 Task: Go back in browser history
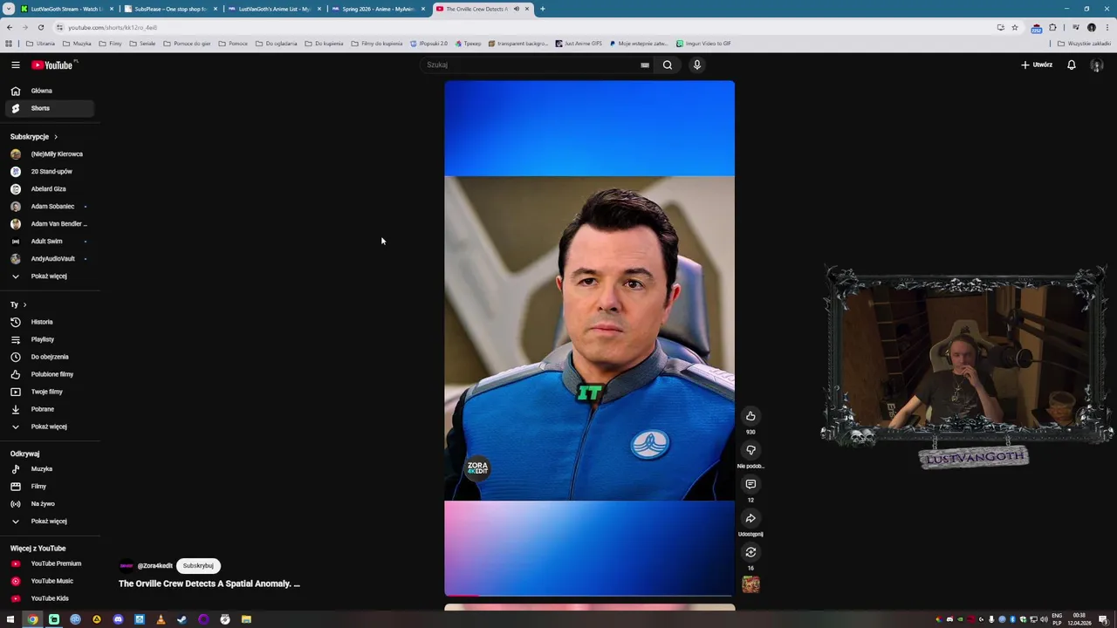[x=10, y=27]
